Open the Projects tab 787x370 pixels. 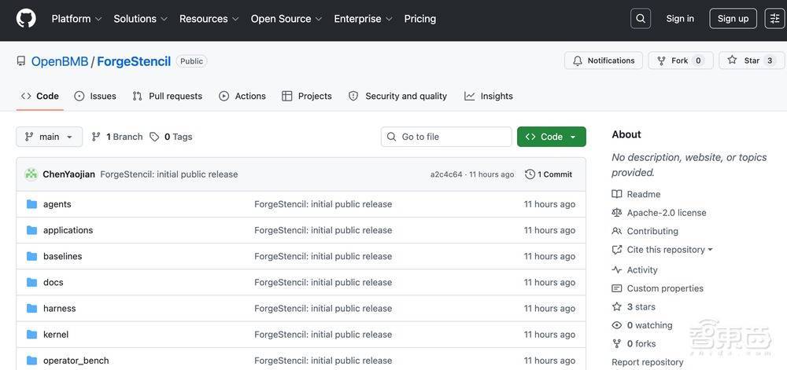click(307, 96)
